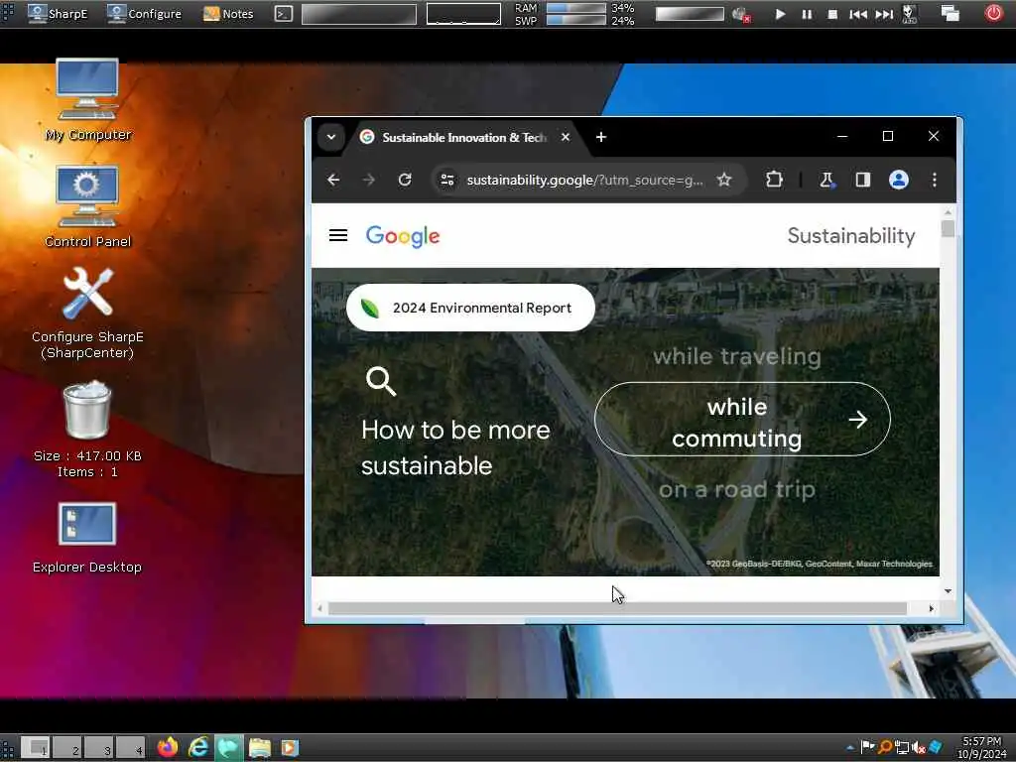Open a new Chrome tab

click(600, 137)
